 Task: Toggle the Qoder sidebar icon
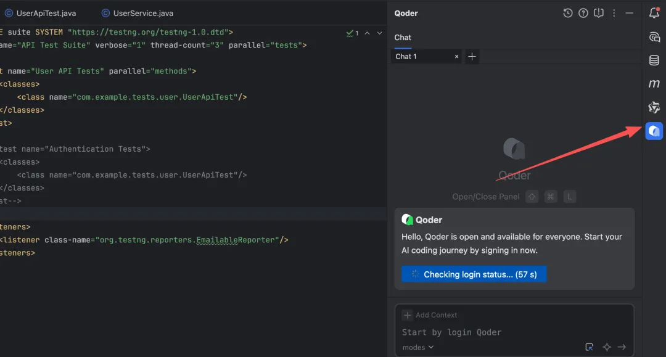point(654,131)
